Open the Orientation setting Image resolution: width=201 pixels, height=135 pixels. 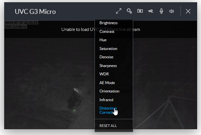[109, 91]
